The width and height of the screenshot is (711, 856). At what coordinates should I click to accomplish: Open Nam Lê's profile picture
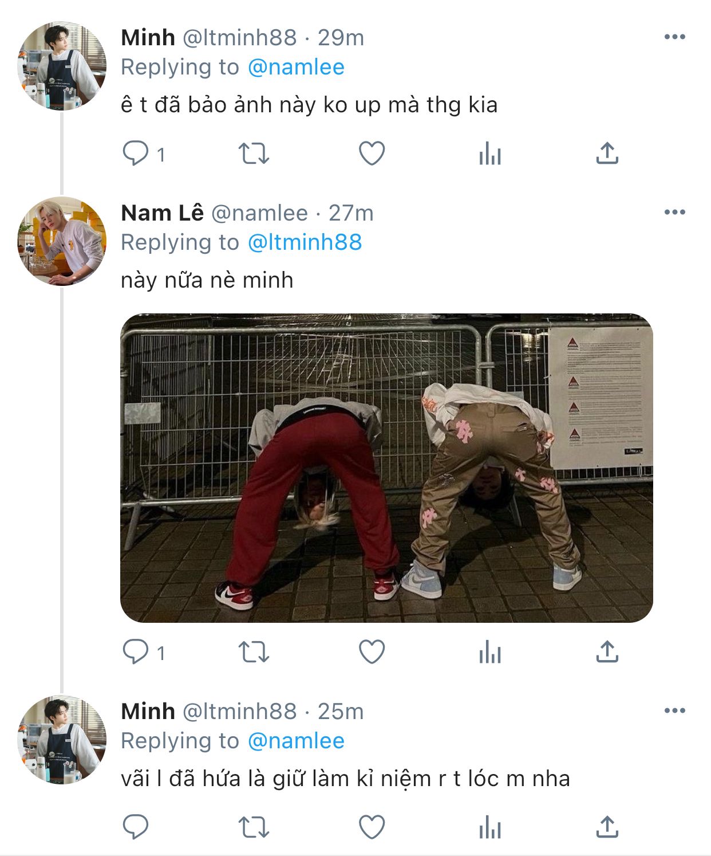(62, 241)
